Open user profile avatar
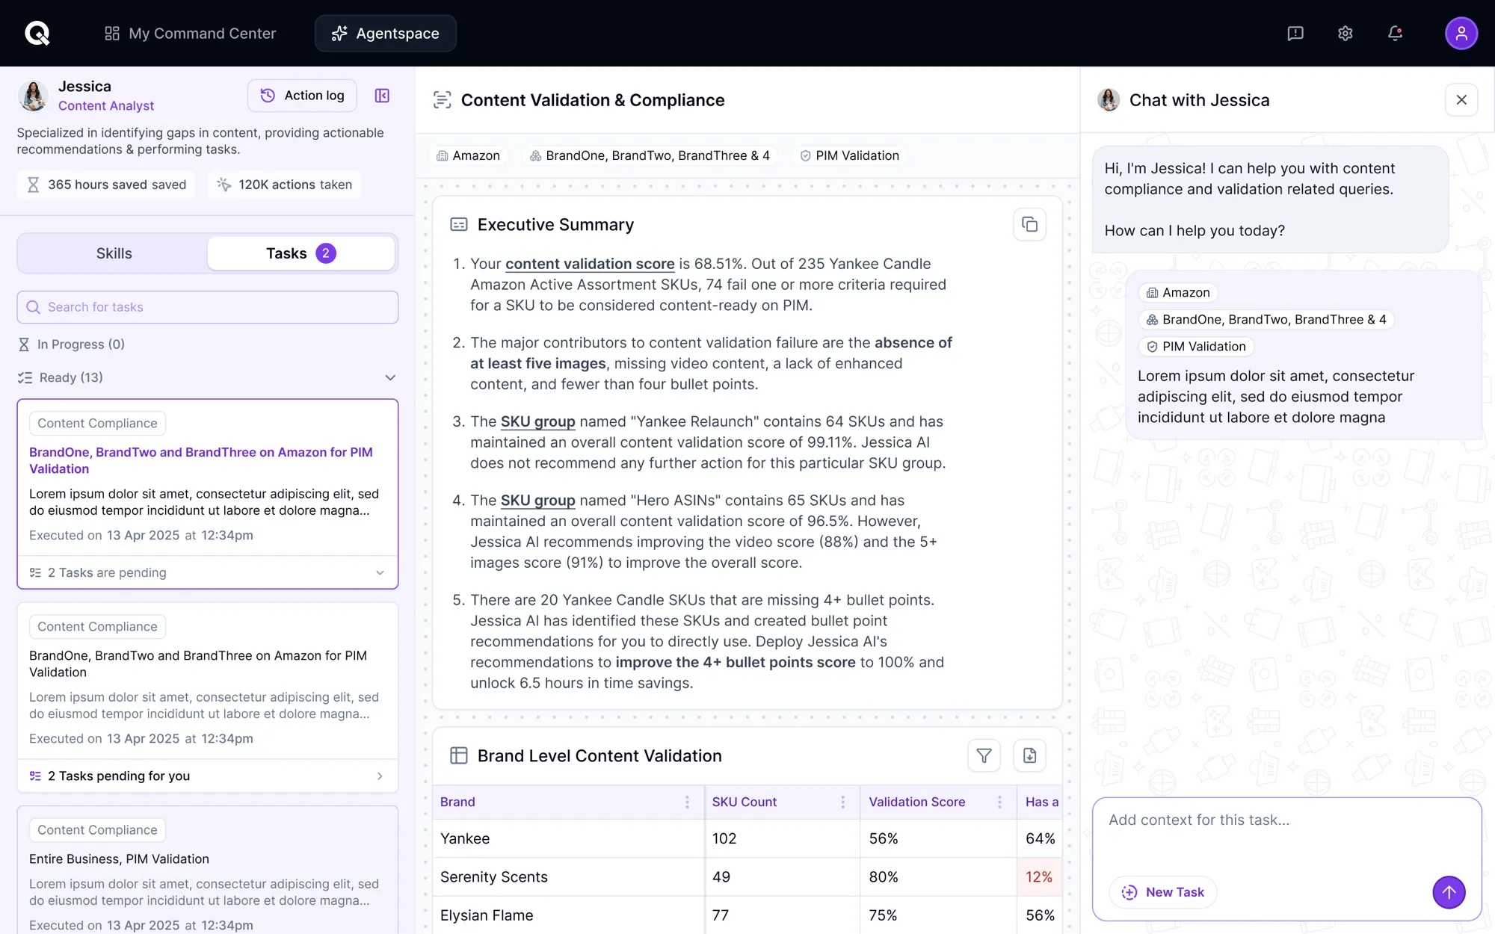The width and height of the screenshot is (1495, 934). [1461, 33]
